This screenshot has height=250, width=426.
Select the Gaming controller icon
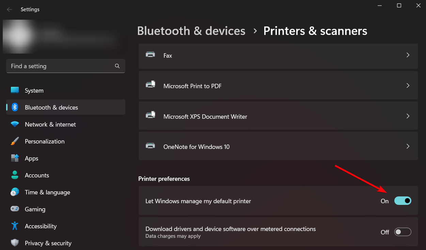(x=15, y=209)
